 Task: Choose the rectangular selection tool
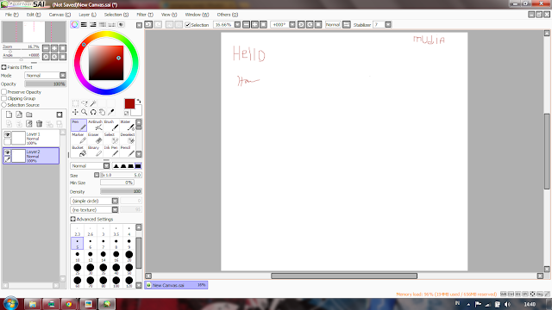pos(75,103)
